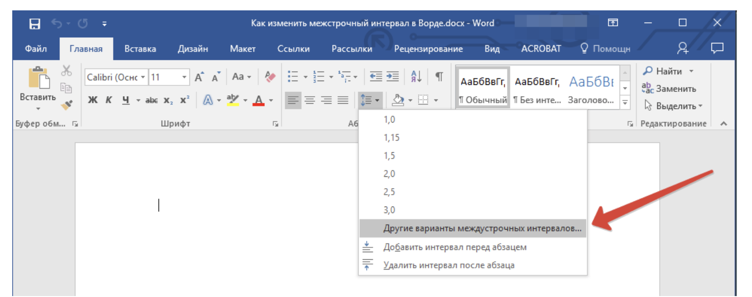Image resolution: width=752 pixels, height=297 pixels.
Task: Click the red font color button
Action: 259,100
